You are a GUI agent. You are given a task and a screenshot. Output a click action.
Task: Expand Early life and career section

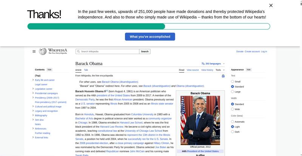click(33, 80)
